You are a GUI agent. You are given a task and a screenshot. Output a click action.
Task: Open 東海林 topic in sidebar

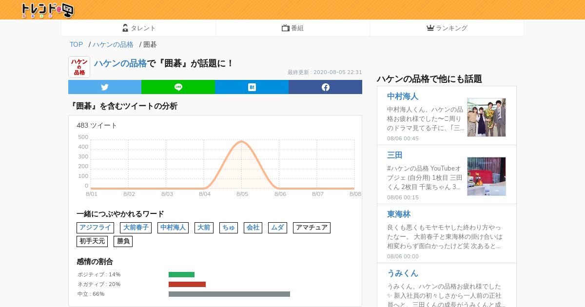399,214
